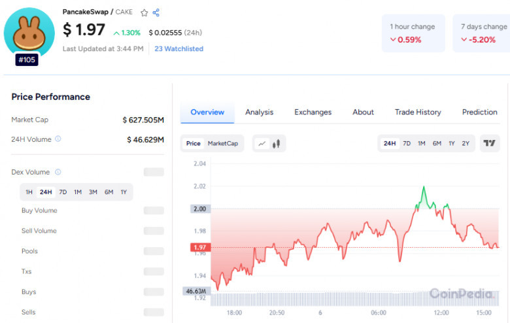Viewport: 510px width, 323px height.
Task: Click the #105 rank badge
Action: point(27,59)
